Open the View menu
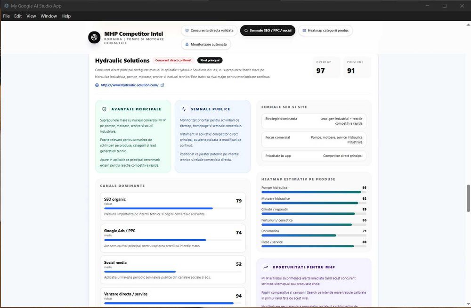Image resolution: width=471 pixels, height=308 pixels. (x=31, y=16)
